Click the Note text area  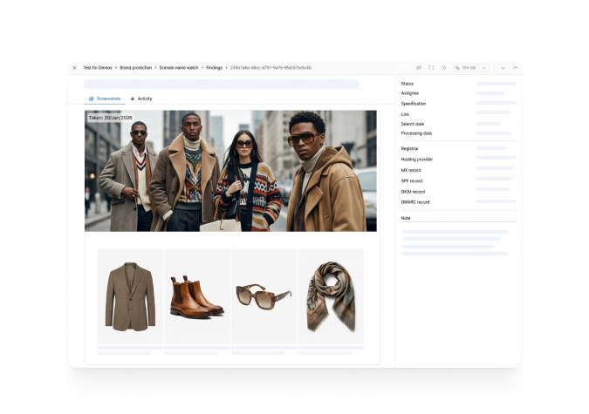459,242
